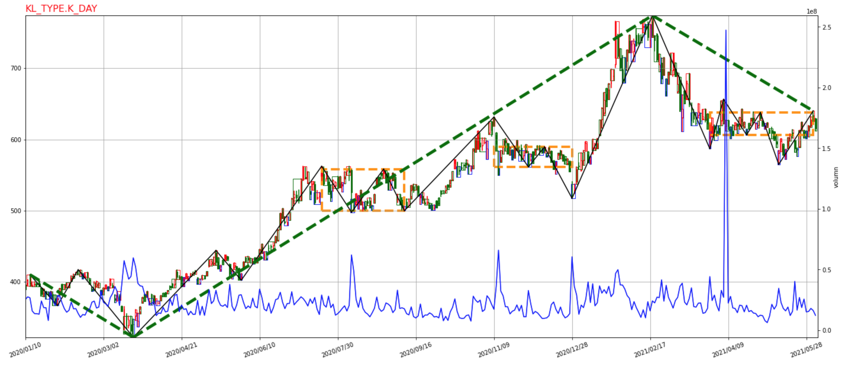This screenshot has width=845, height=367.
Task: Click the 2021/02/17 date label
Action: 649,350
